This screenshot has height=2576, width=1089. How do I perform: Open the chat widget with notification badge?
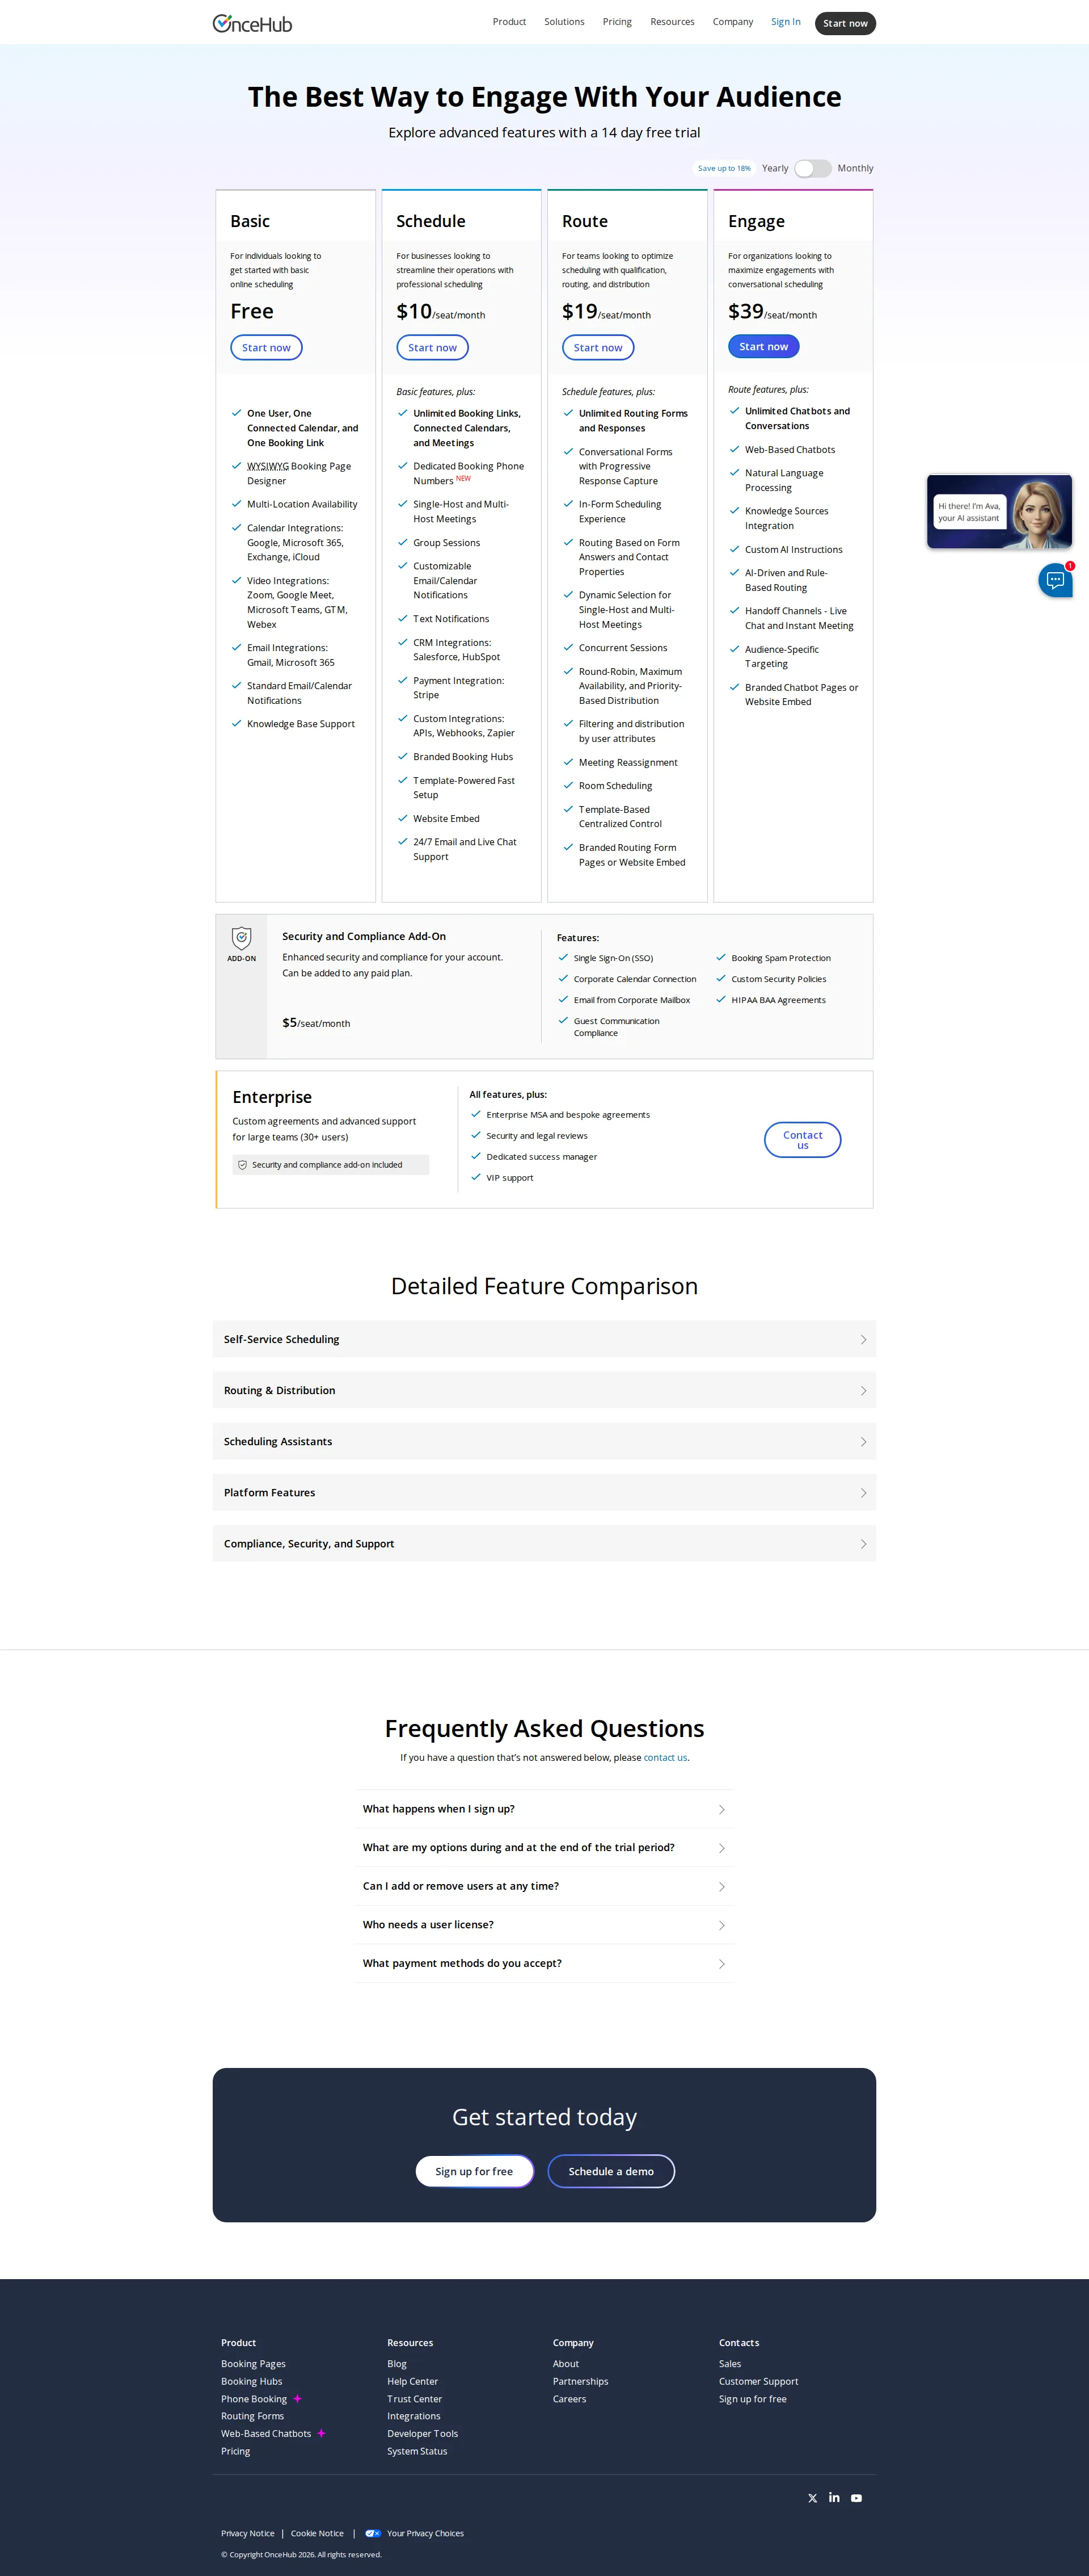click(x=1056, y=580)
